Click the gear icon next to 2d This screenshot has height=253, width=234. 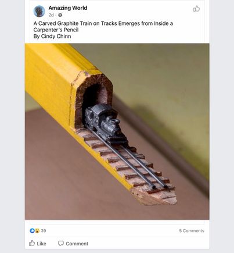pos(60,15)
